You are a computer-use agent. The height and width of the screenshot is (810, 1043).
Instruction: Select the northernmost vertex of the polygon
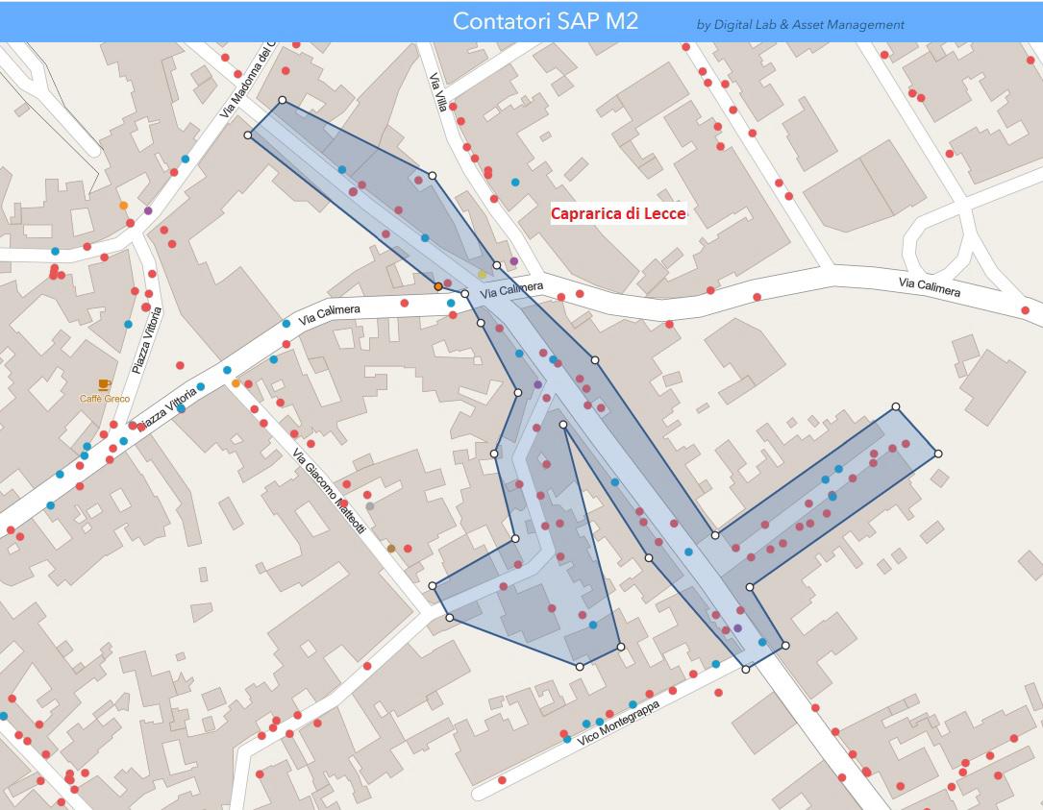282,100
